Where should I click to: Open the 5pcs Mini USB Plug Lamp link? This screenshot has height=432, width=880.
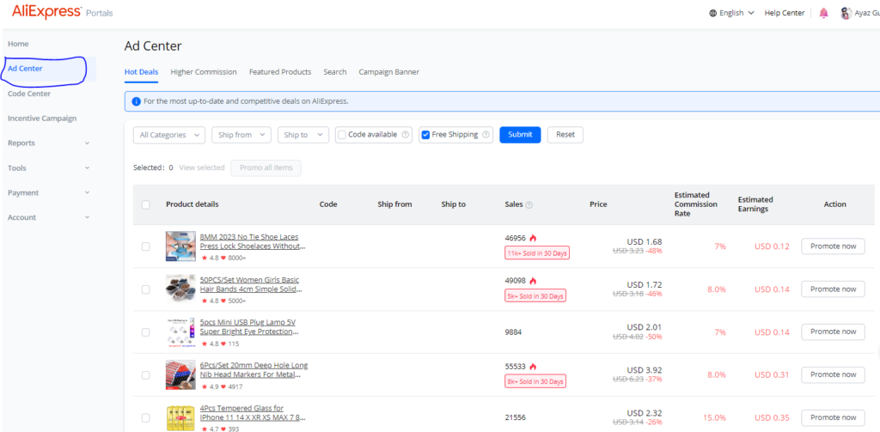tap(249, 327)
